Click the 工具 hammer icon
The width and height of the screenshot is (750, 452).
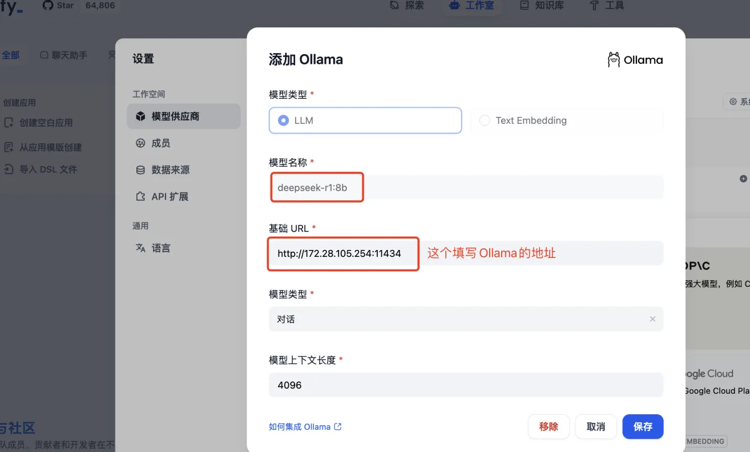coord(594,5)
